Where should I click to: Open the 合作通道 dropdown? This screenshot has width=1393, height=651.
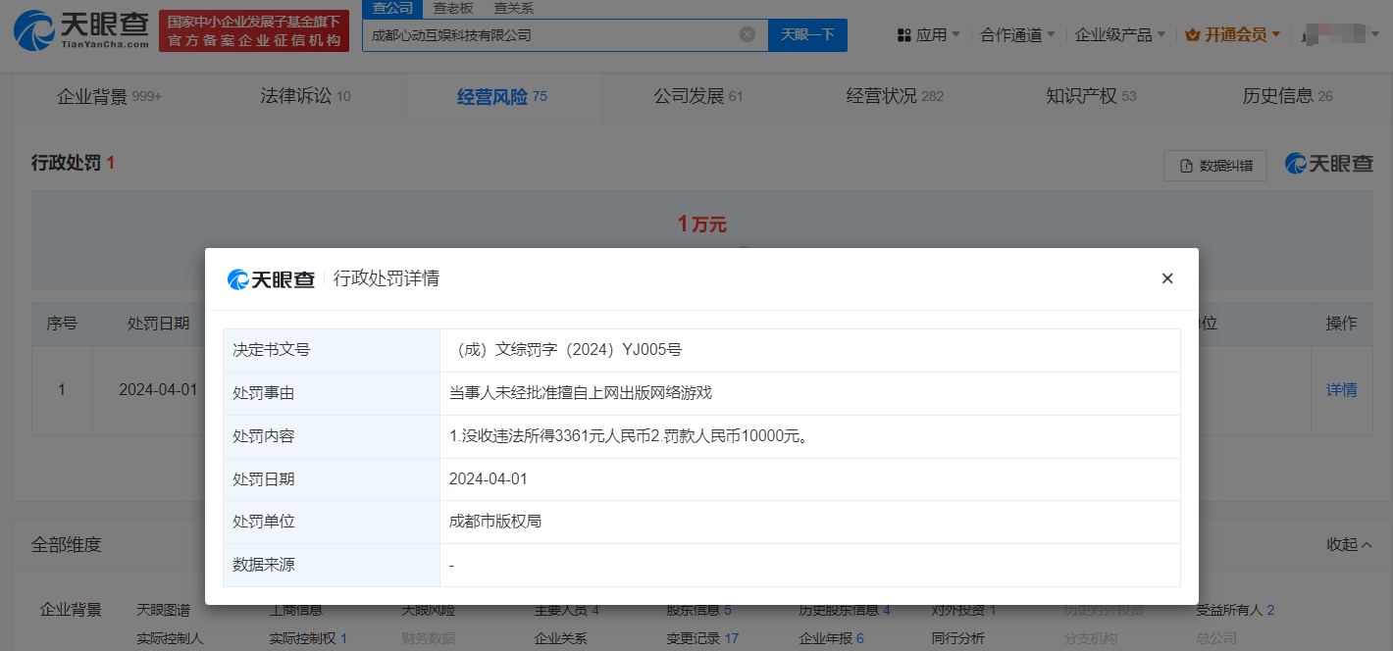pos(1018,34)
